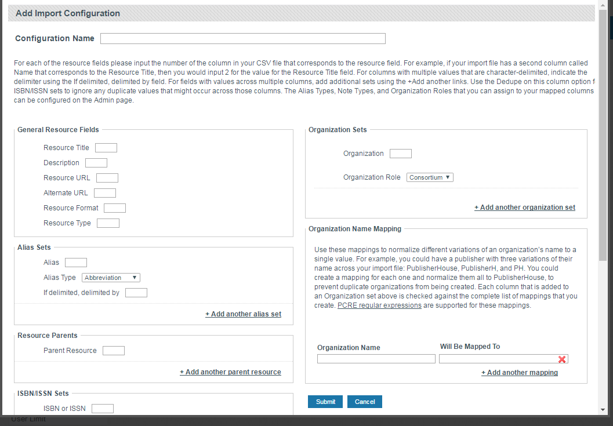Click Add another mapping link

[520, 373]
